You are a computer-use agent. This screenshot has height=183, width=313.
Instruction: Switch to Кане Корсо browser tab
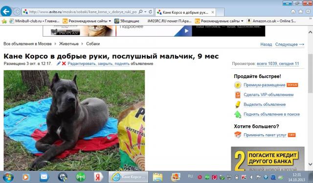[185, 12]
